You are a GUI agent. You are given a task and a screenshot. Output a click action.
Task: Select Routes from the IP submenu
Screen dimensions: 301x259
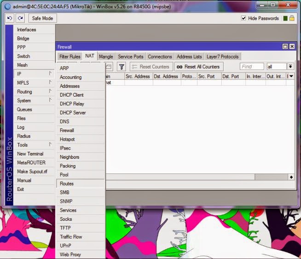(81, 184)
